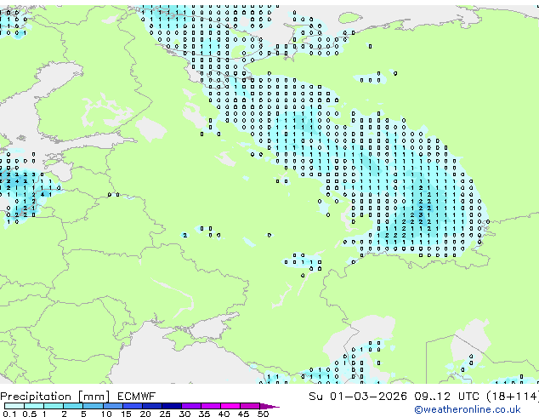Click the 40 mm magenta legend swatch

(x=230, y=406)
